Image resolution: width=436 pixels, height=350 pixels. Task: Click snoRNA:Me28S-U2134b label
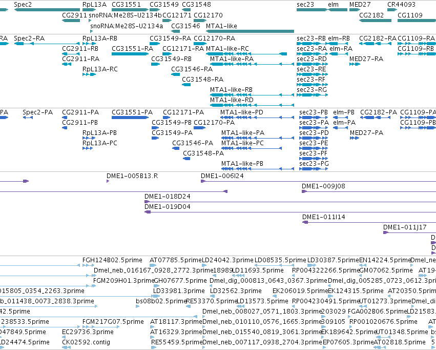coord(125,15)
